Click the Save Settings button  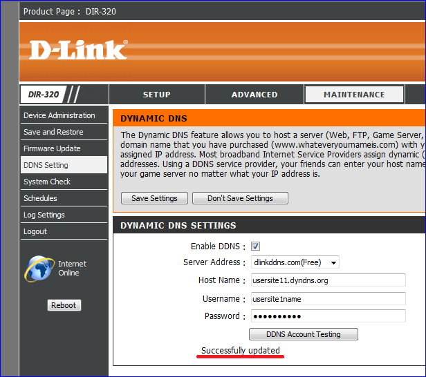tap(154, 198)
